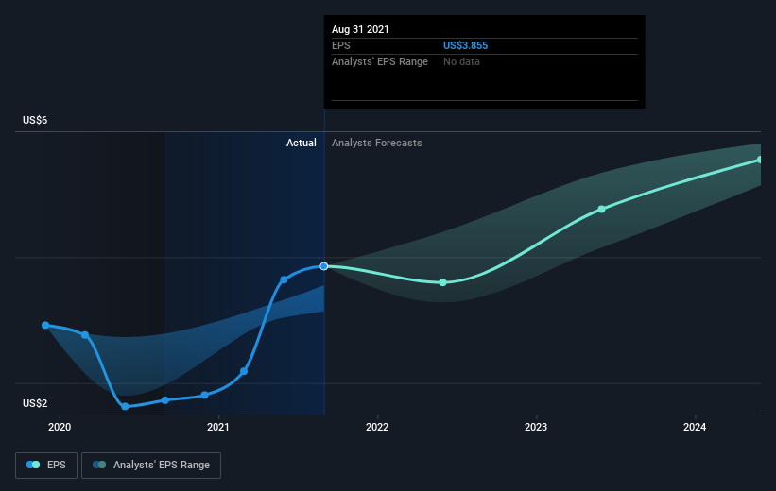
Task: Click the Aug 31 2021 tooltip date
Action: (360, 29)
